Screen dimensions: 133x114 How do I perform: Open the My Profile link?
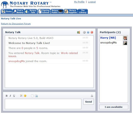[79, 2]
